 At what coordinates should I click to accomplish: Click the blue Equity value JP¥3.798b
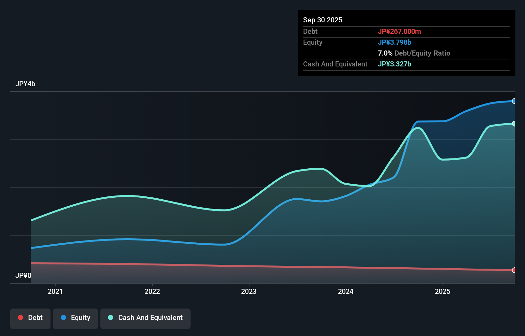click(x=395, y=42)
